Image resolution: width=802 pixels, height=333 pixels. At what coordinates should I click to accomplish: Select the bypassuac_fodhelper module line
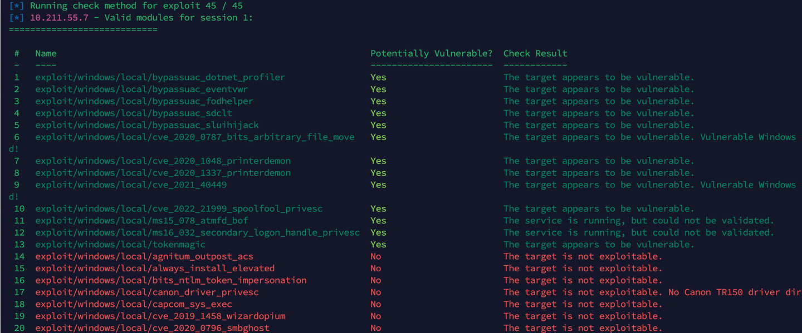pos(144,101)
